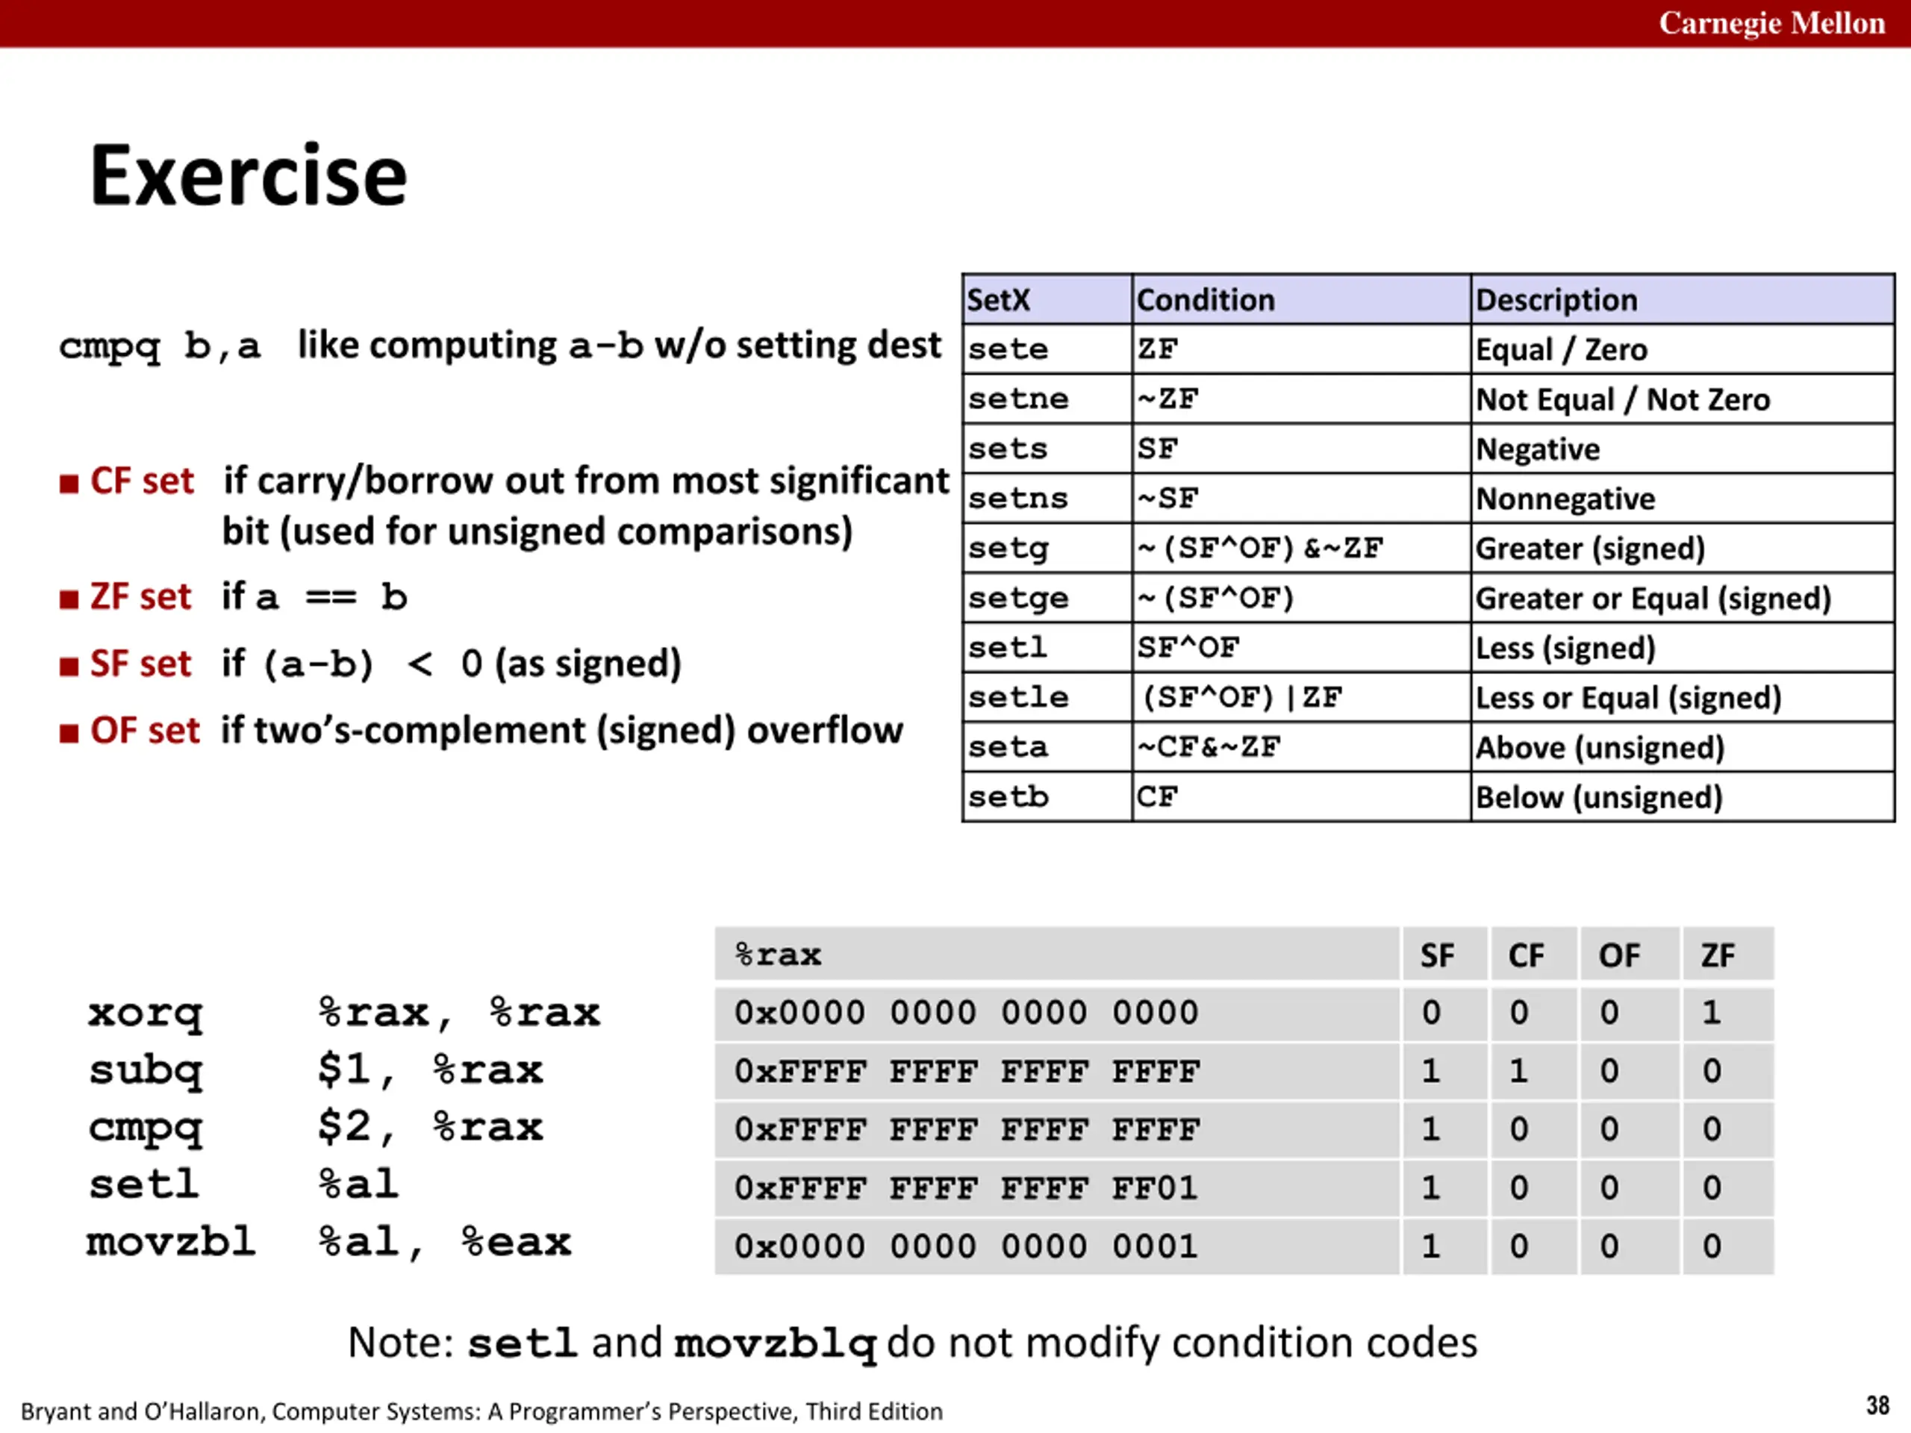
Task: Click the '%al, %eax' operands
Action: pyautogui.click(x=445, y=1243)
